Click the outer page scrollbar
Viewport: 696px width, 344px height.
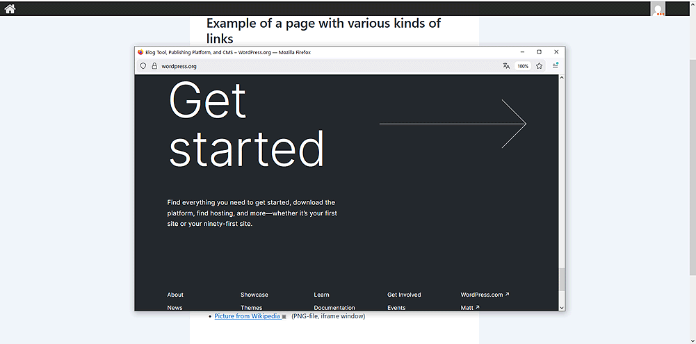click(x=693, y=167)
